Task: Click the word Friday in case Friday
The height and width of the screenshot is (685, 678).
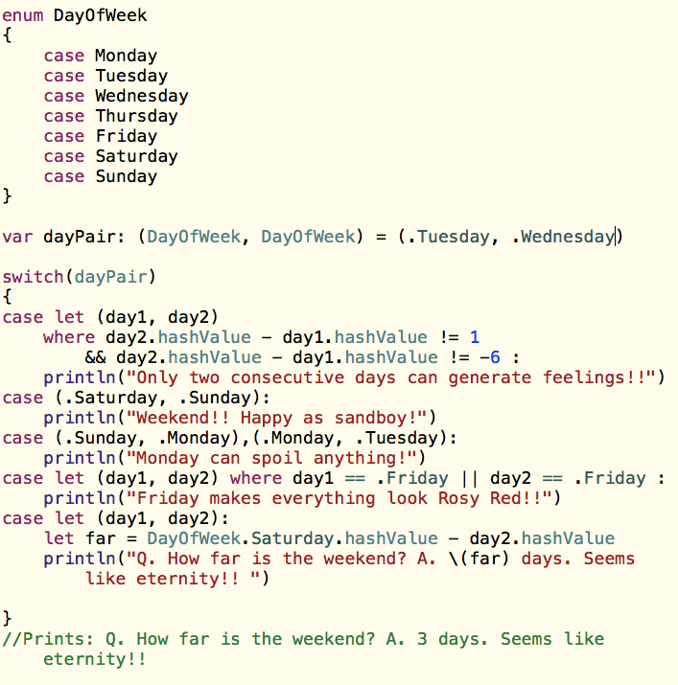Action: click(126, 136)
